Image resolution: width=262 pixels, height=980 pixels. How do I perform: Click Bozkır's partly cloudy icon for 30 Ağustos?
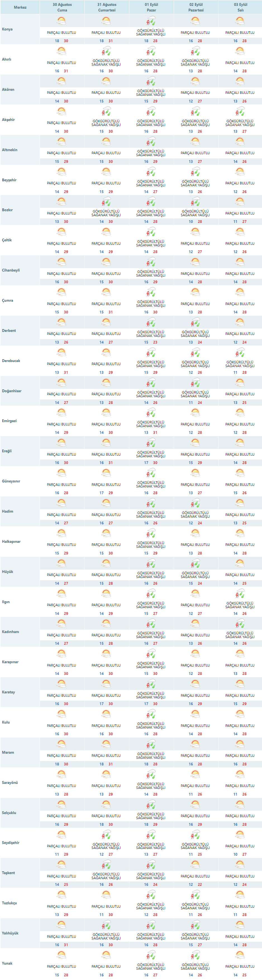61,202
